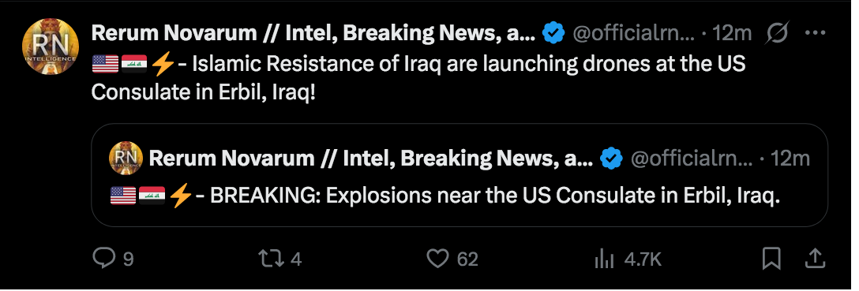859x291 pixels.
Task: Repost this tweet using the retweet icon
Action: coord(272,258)
